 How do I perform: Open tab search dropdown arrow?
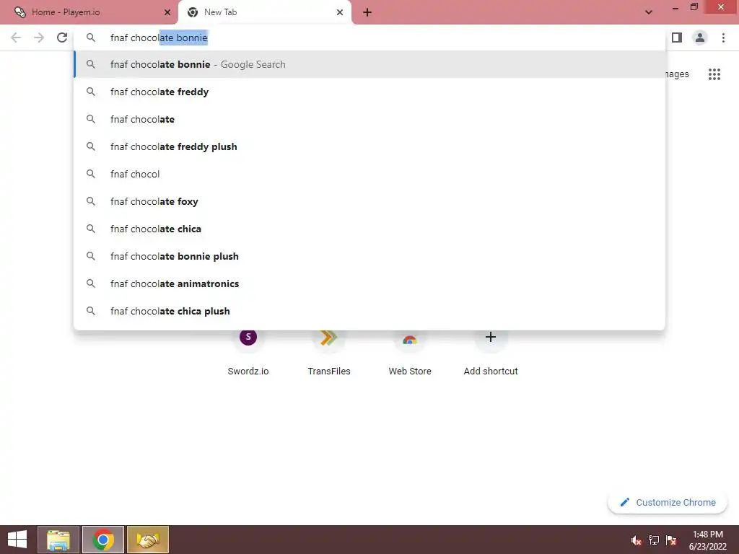(649, 12)
